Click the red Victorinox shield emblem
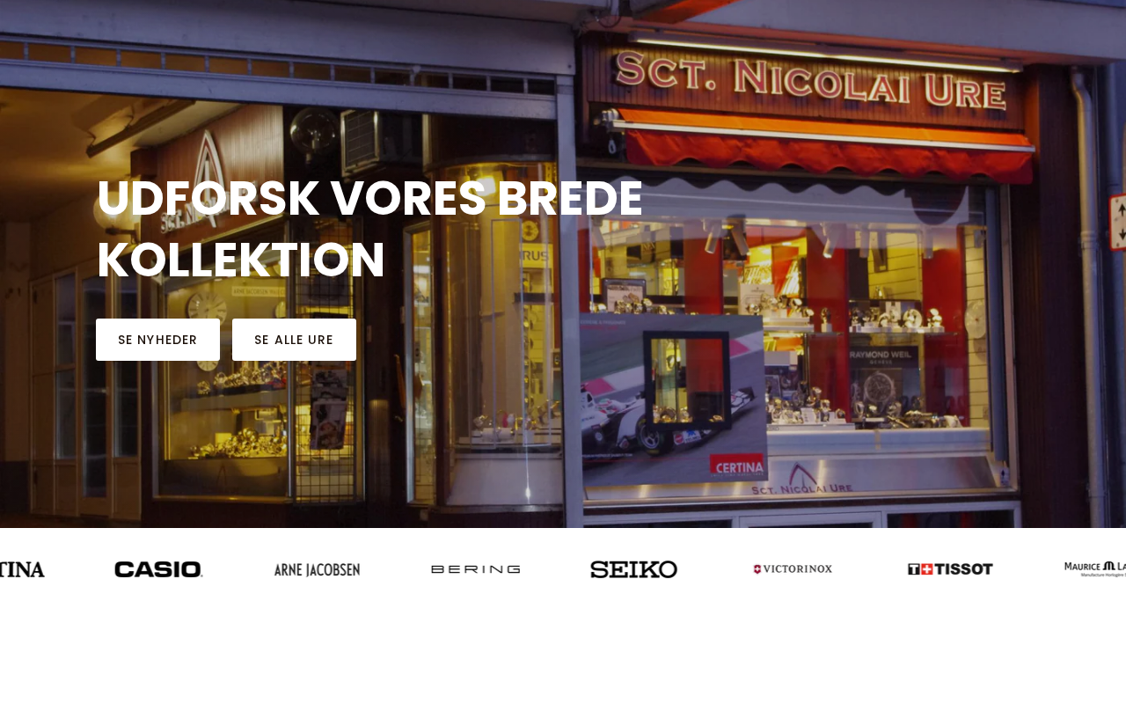The height and width of the screenshot is (704, 1126). 757,569
